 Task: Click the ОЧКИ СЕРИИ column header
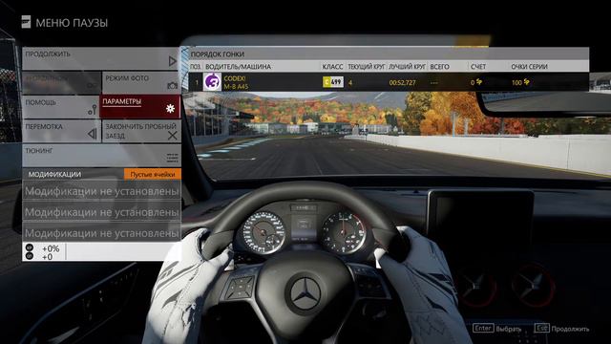[x=529, y=67]
